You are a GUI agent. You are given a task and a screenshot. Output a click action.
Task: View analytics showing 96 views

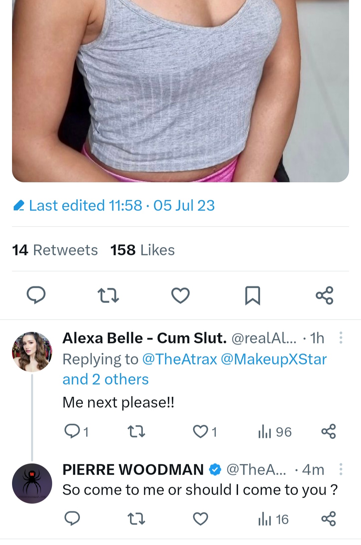click(274, 432)
